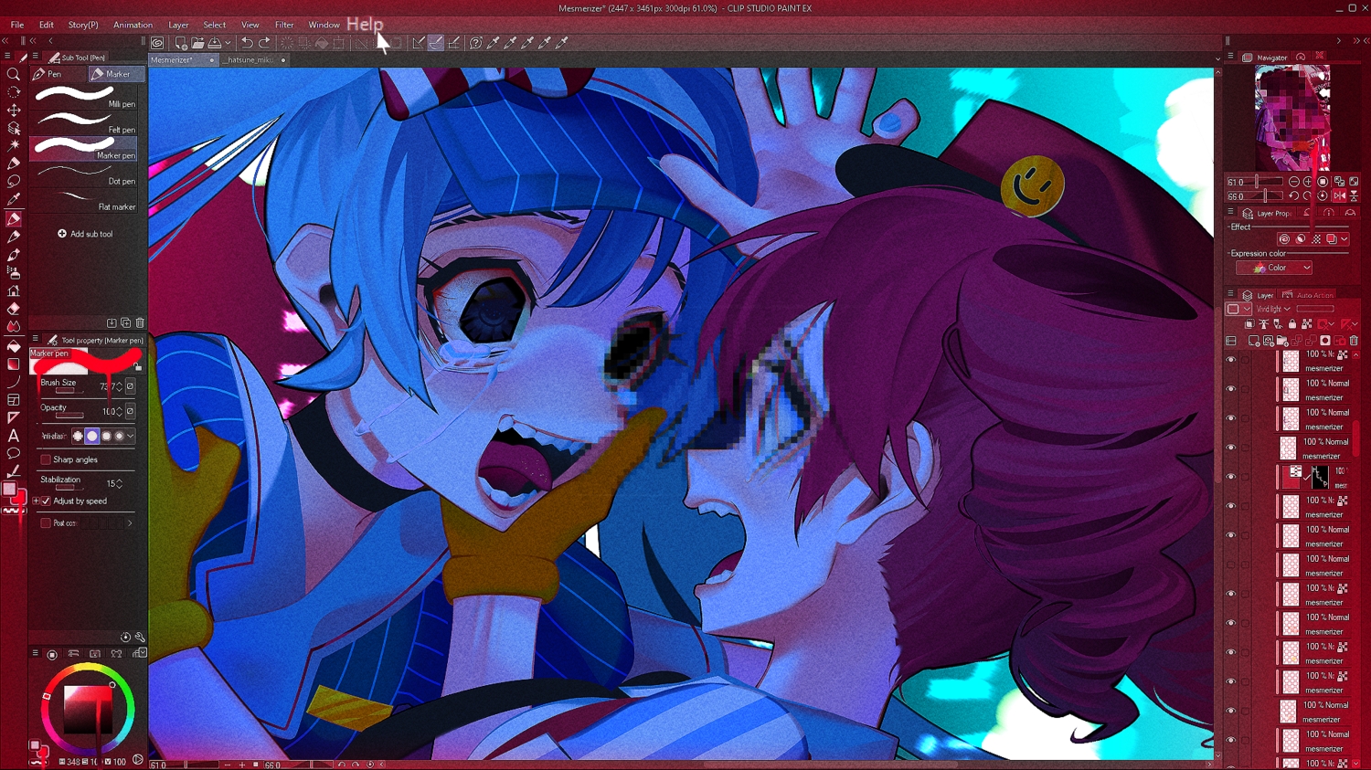
Task: Flip canvas horizontally in Navigator
Action: click(1339, 196)
